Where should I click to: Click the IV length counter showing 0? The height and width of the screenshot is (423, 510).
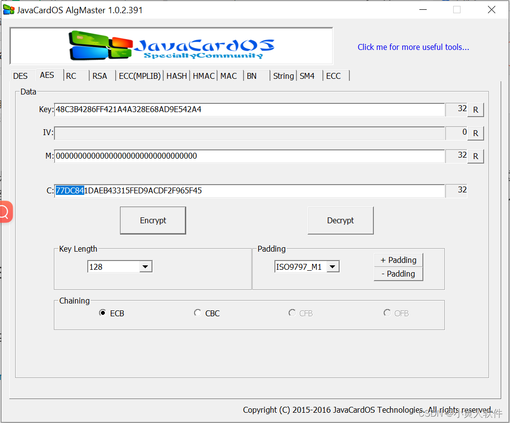(x=456, y=132)
